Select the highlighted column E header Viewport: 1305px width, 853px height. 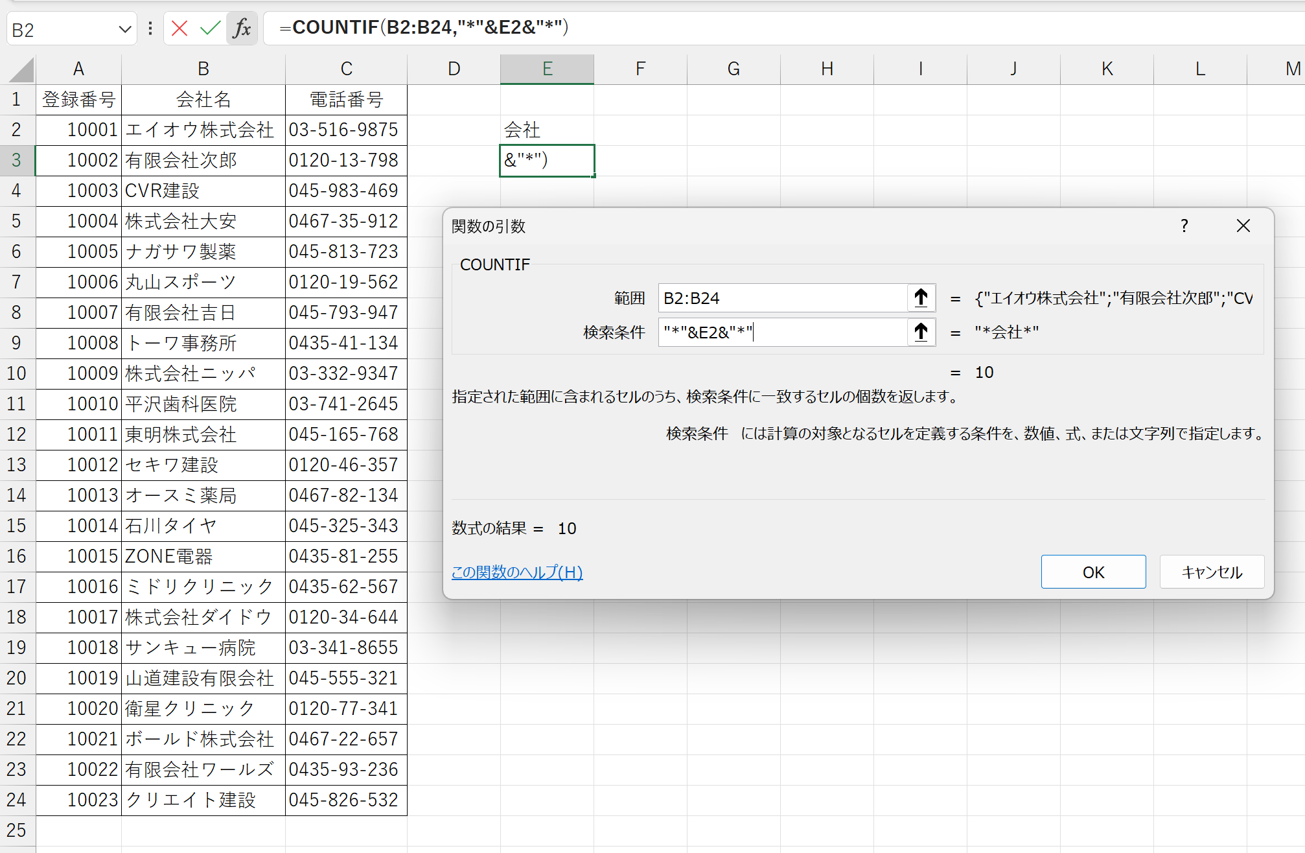tap(548, 69)
